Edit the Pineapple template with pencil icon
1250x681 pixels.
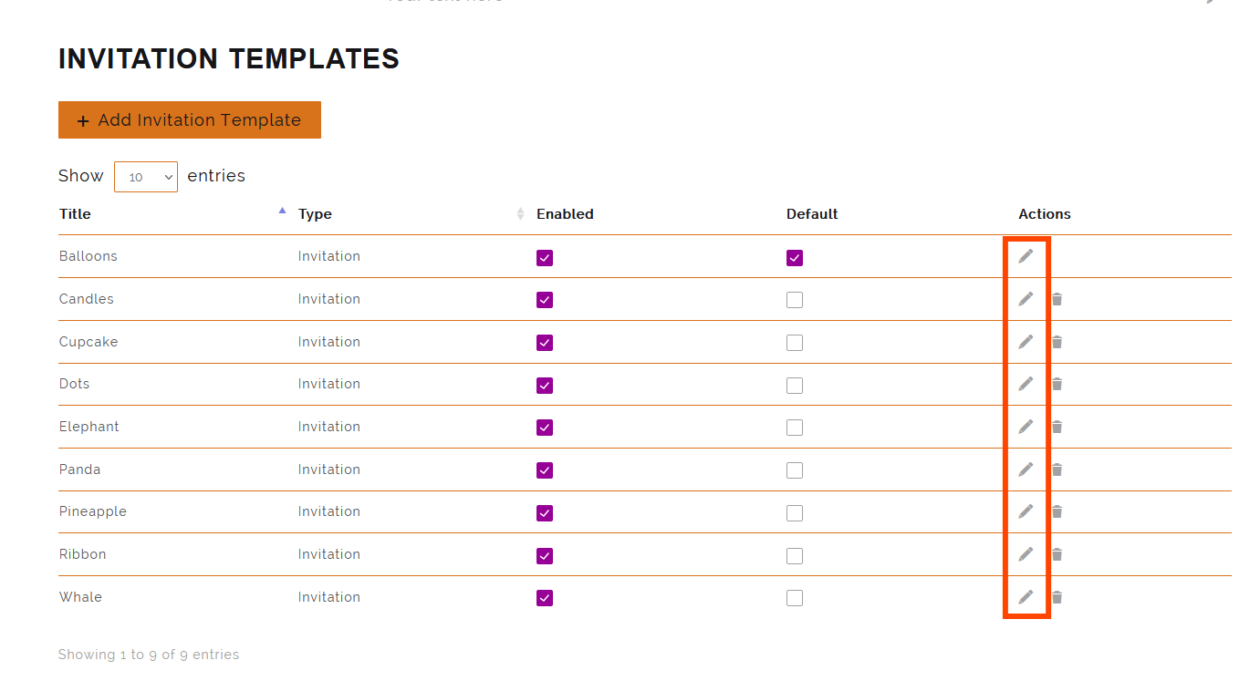coord(1026,511)
